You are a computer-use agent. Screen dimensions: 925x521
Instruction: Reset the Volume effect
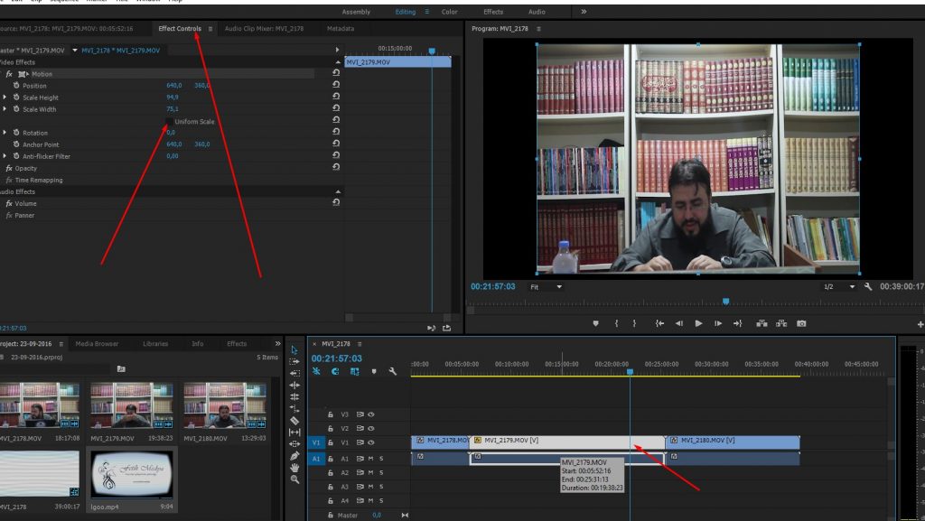pyautogui.click(x=336, y=202)
